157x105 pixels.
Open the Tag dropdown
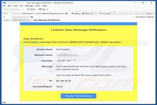pyautogui.click(x=43, y=9)
